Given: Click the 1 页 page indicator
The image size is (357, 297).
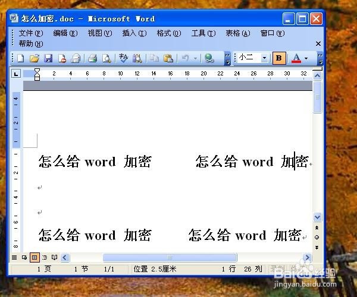Looking at the screenshot, I should pos(44,269).
